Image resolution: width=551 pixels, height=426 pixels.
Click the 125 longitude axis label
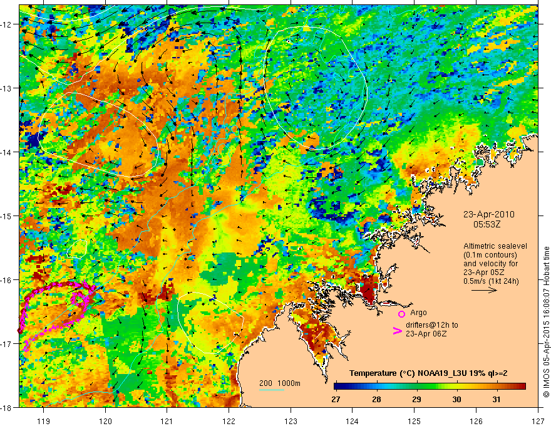pyautogui.click(x=414, y=422)
